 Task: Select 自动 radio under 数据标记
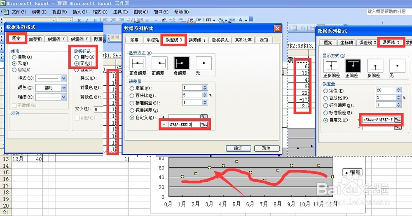[x=77, y=57]
